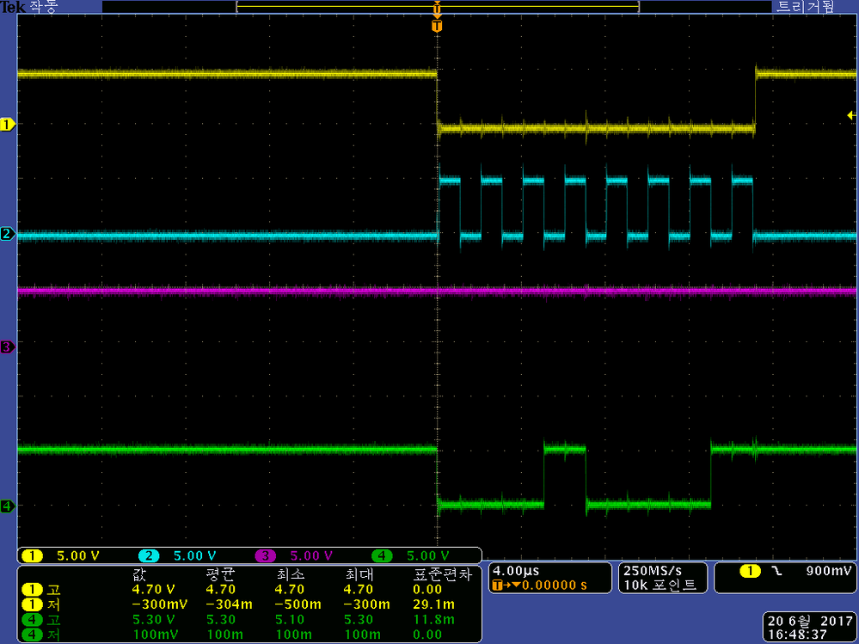Click channel 4 badge in the 고 measurement row
The height and width of the screenshot is (644, 859).
pyautogui.click(x=32, y=620)
